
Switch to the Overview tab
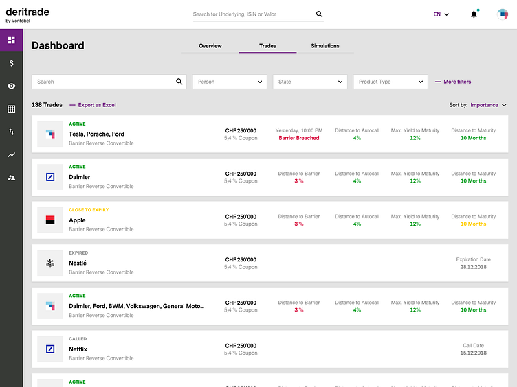point(210,46)
